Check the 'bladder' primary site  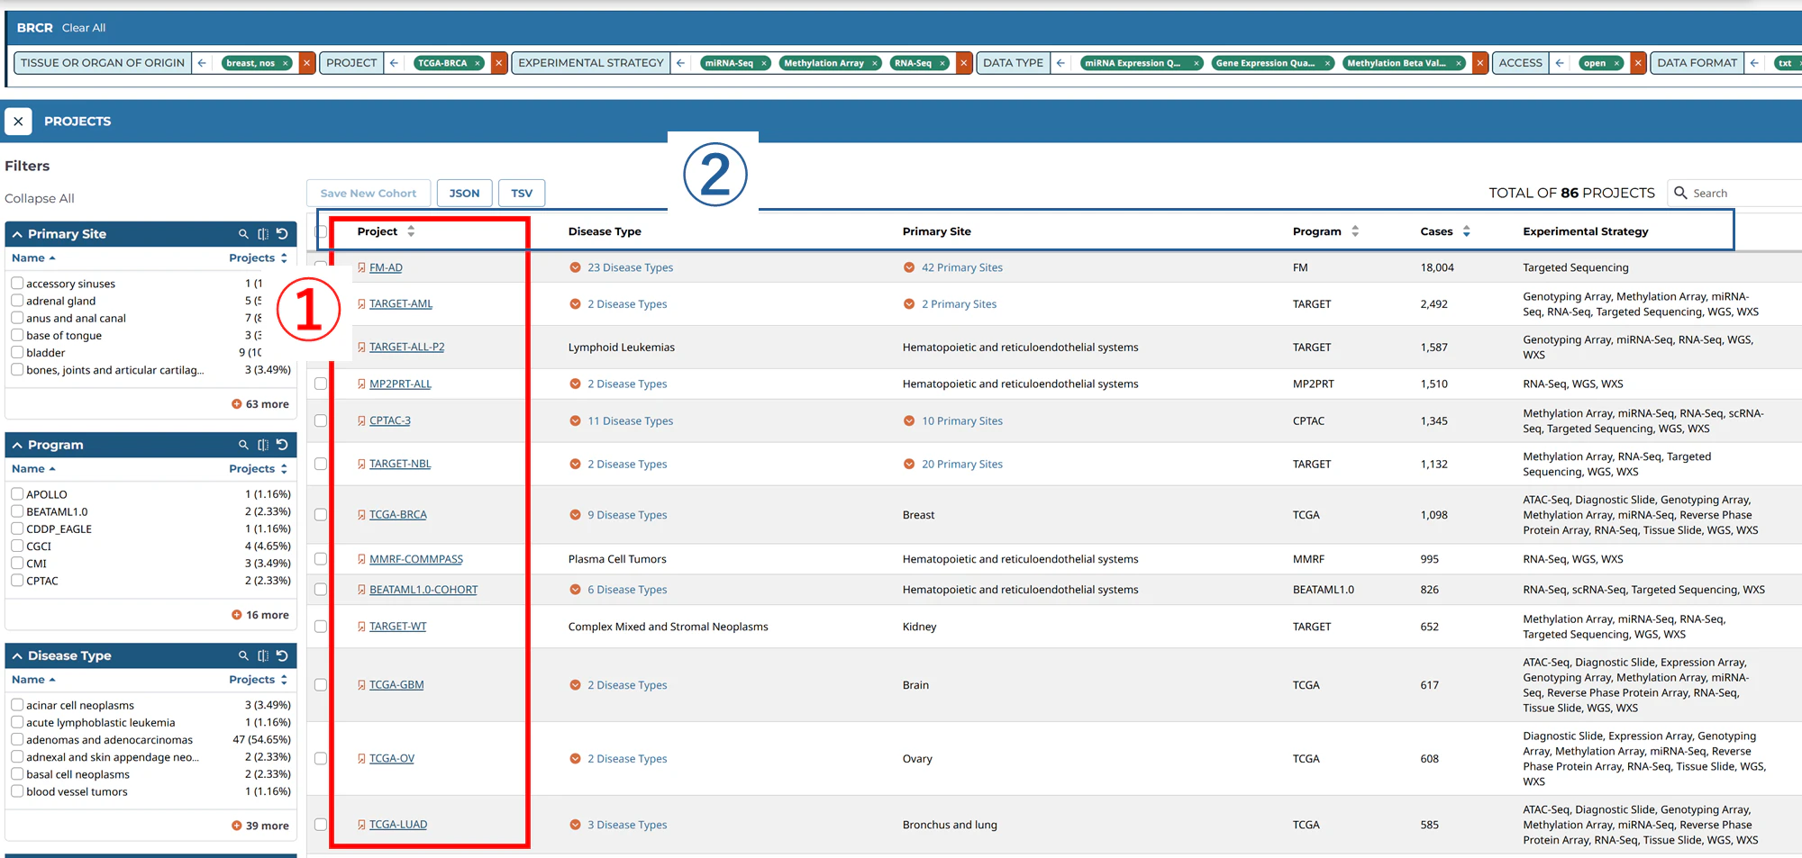click(x=17, y=352)
